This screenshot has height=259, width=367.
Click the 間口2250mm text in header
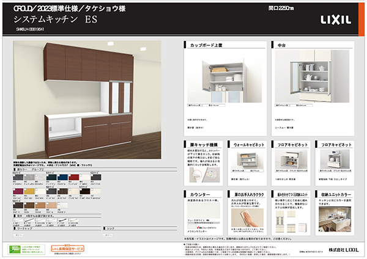point(281,9)
